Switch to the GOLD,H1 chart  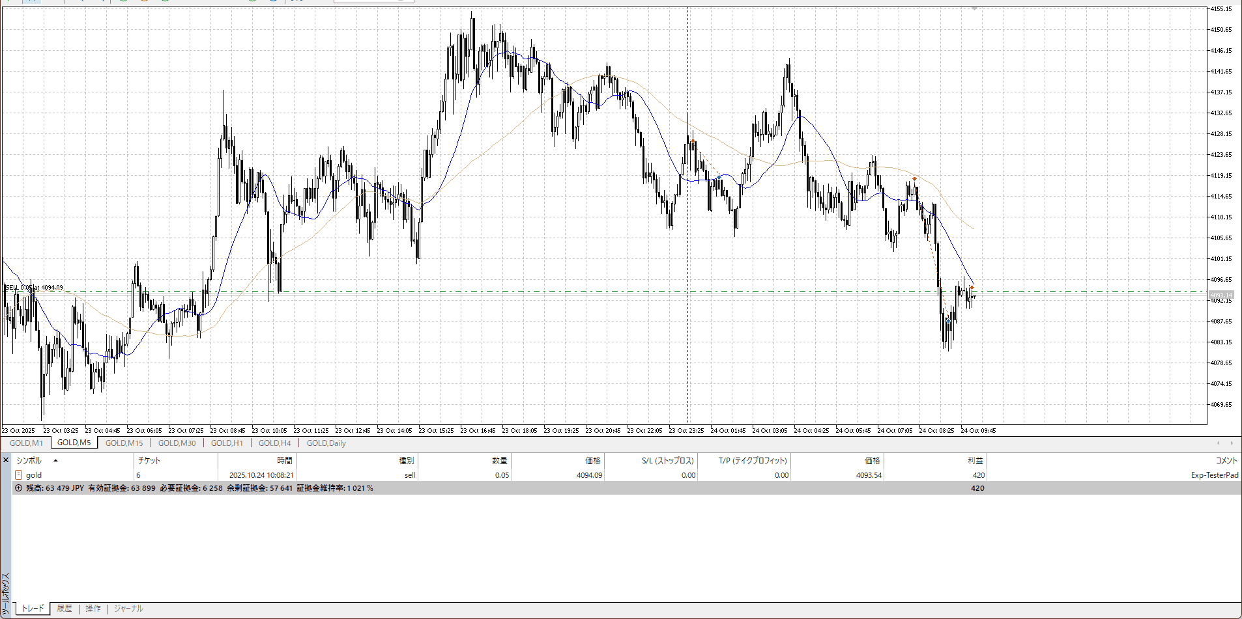pyautogui.click(x=227, y=443)
